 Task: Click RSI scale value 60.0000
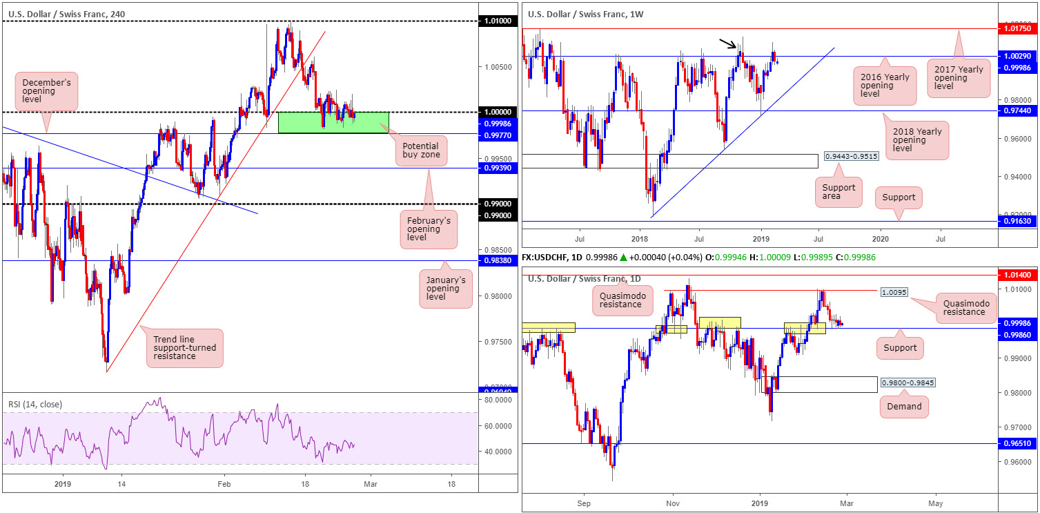(x=498, y=426)
